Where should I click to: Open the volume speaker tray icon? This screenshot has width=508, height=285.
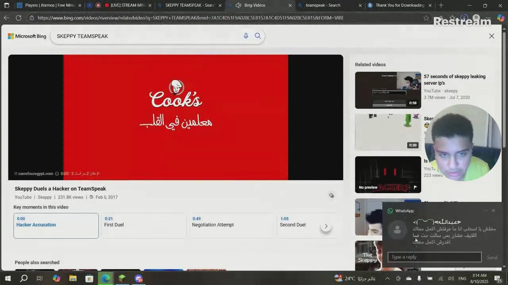[451, 278]
